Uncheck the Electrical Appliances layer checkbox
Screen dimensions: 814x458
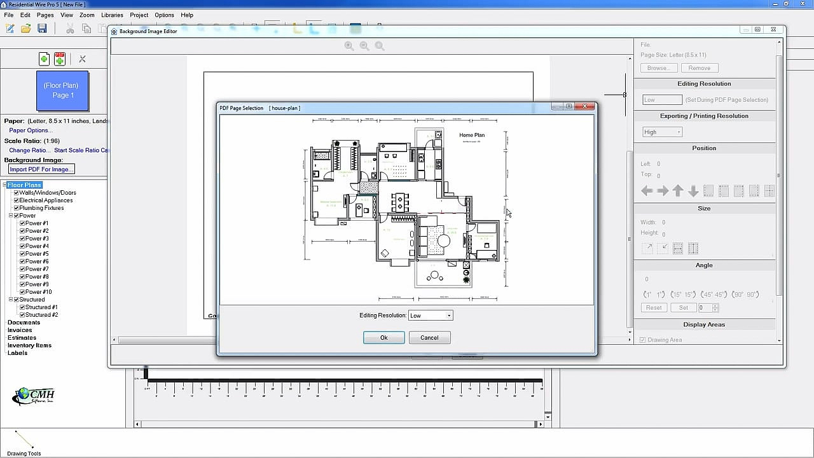(x=17, y=200)
